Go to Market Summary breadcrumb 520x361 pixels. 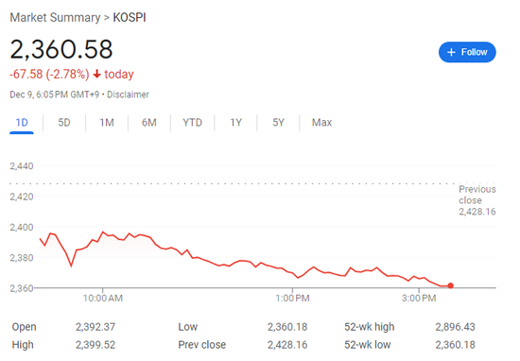[55, 18]
